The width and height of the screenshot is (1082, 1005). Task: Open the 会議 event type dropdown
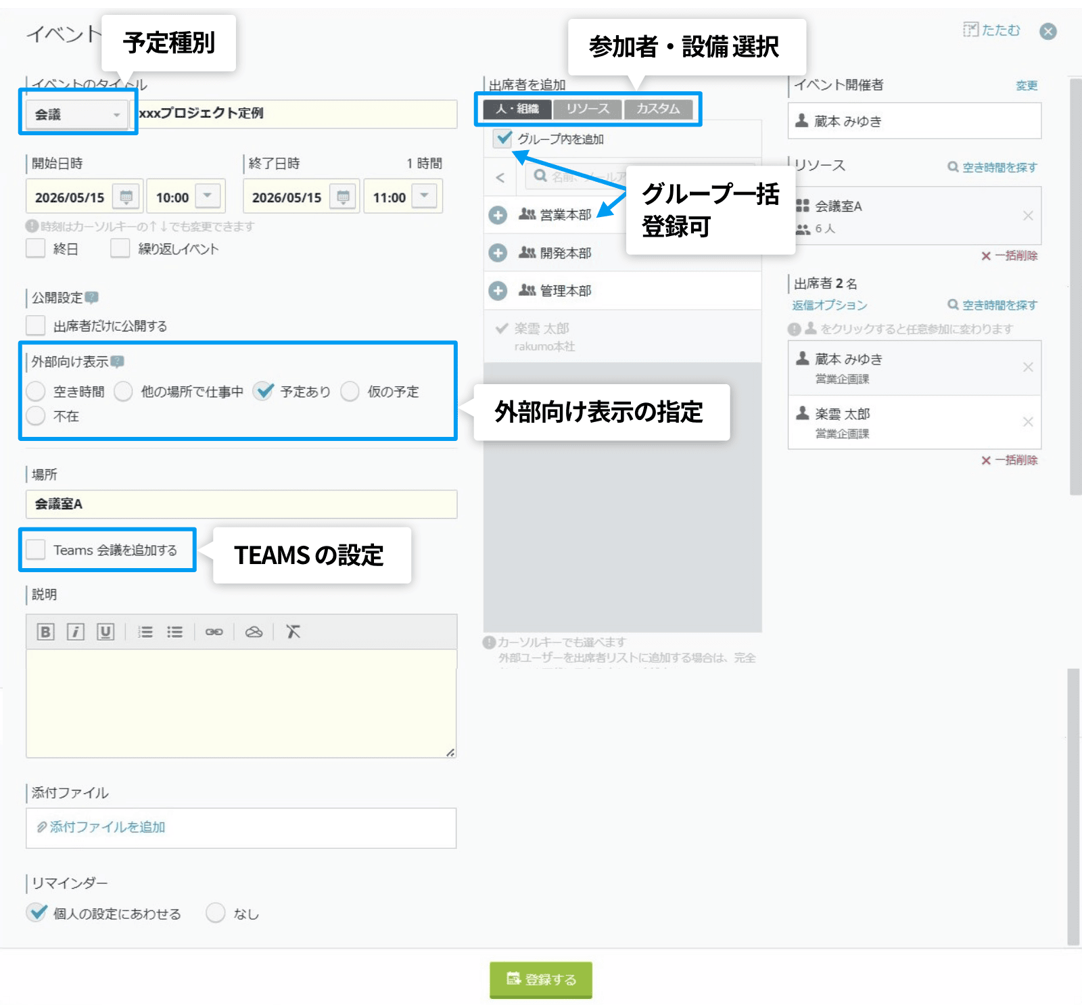click(76, 114)
